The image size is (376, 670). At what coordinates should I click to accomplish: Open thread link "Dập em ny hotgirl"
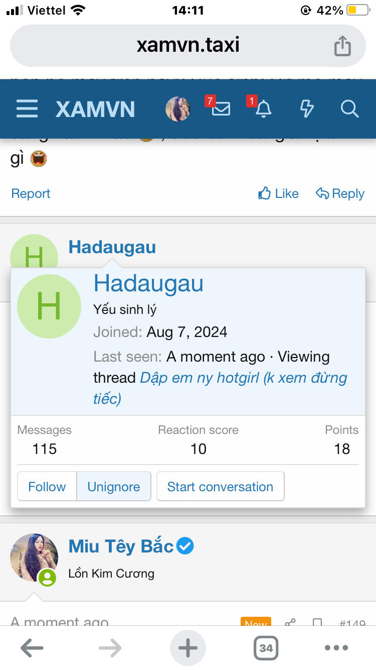click(x=243, y=378)
